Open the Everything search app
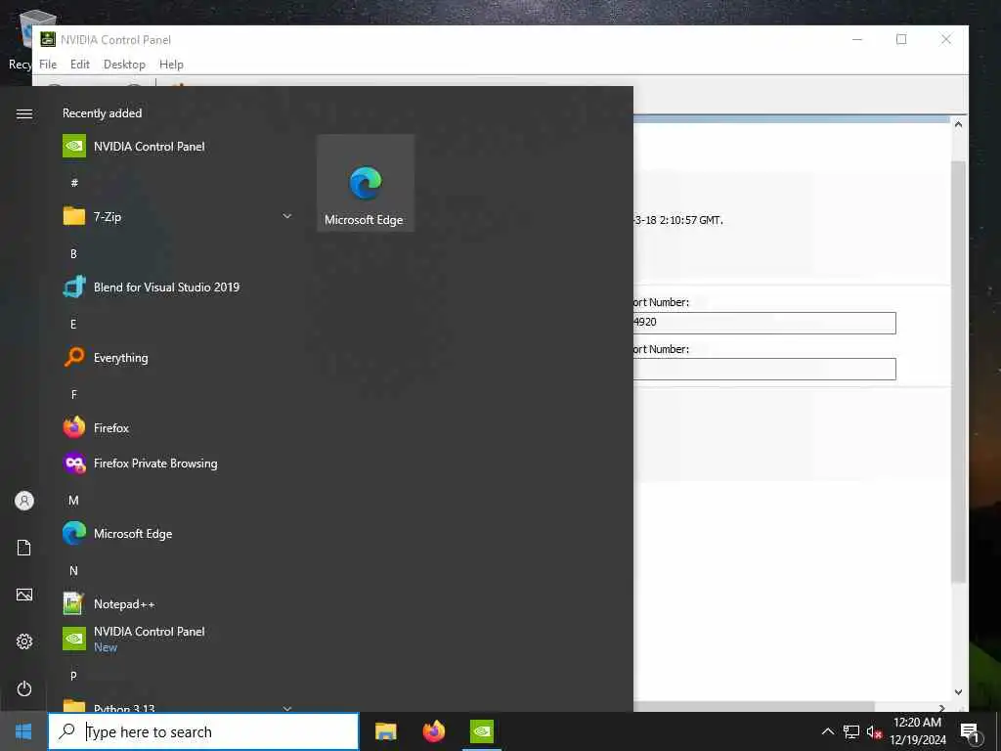The height and width of the screenshot is (751, 1001). pyautogui.click(x=179, y=358)
